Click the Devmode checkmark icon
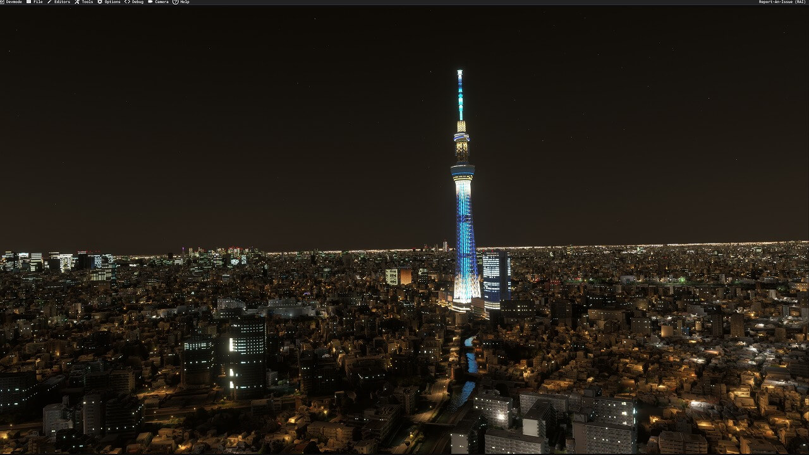 point(3,2)
